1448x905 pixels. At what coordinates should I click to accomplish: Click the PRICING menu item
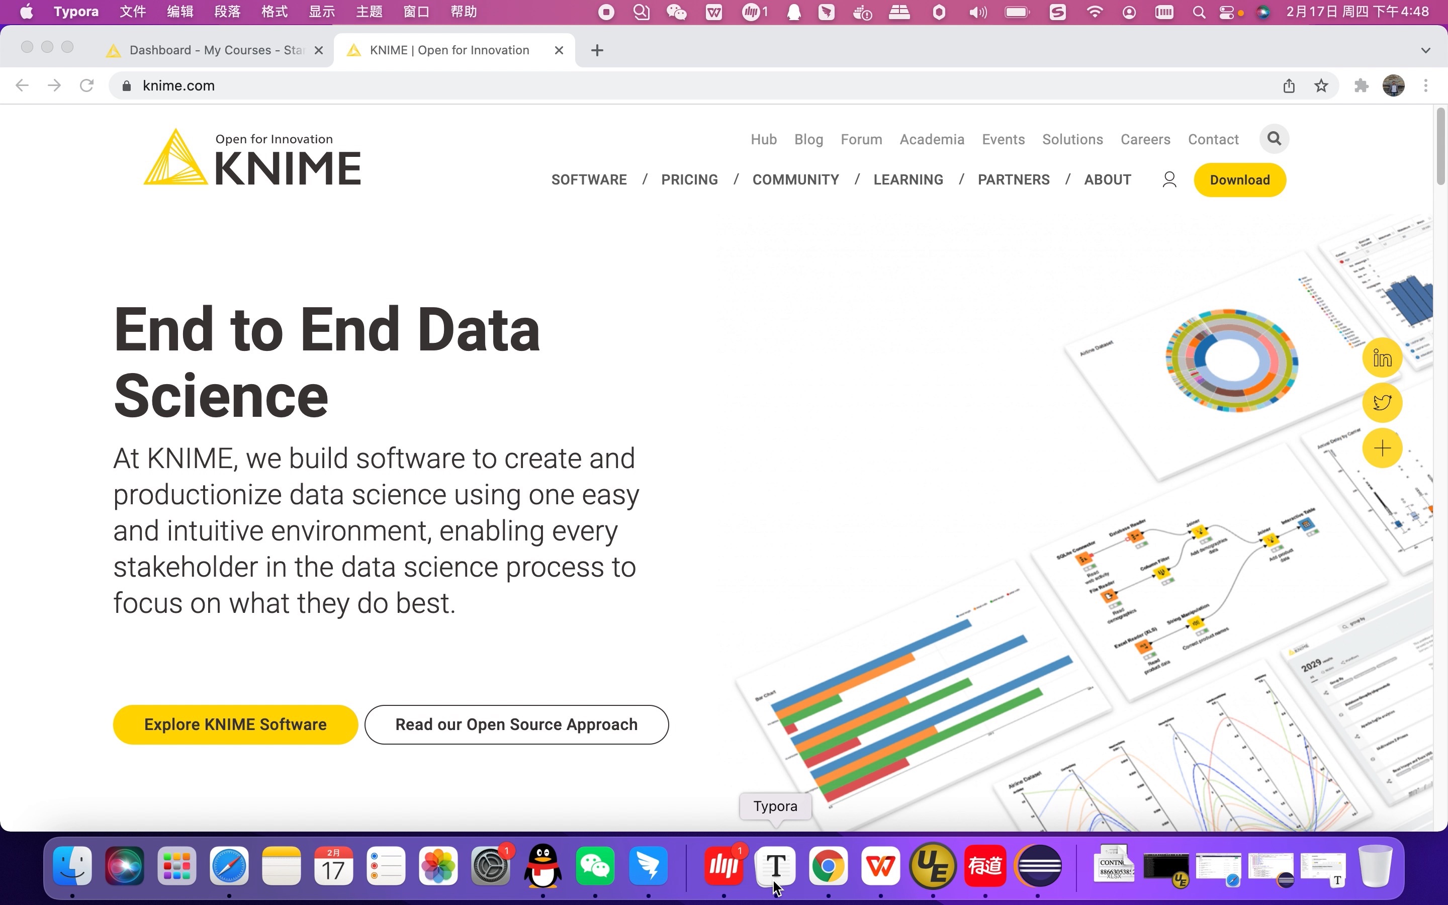pos(689,179)
